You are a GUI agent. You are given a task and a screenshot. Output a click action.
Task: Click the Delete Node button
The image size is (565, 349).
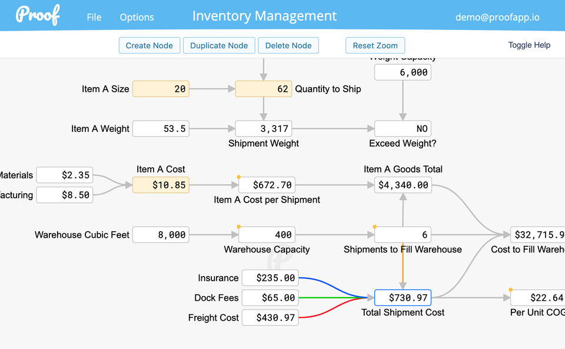point(288,45)
